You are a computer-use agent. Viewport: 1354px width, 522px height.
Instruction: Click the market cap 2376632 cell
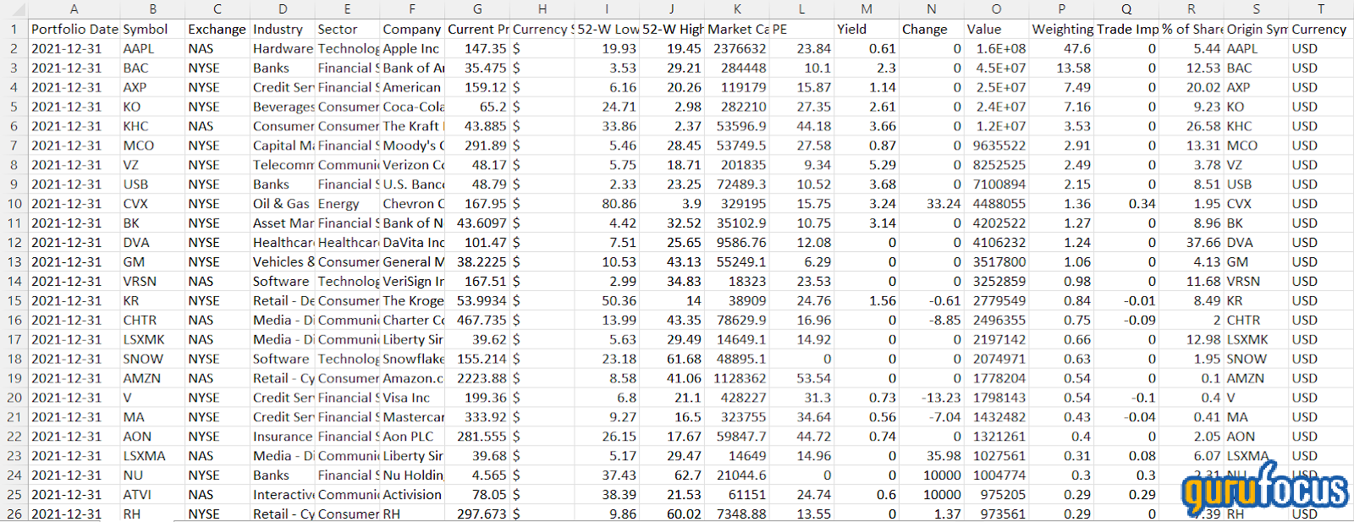point(737,49)
